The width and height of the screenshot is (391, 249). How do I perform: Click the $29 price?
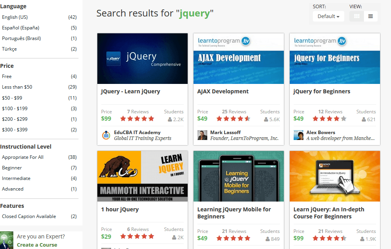click(x=106, y=236)
